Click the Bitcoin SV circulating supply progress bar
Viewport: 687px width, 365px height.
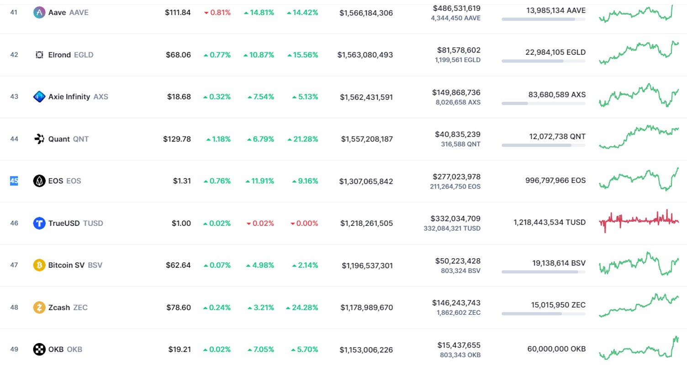(x=544, y=272)
